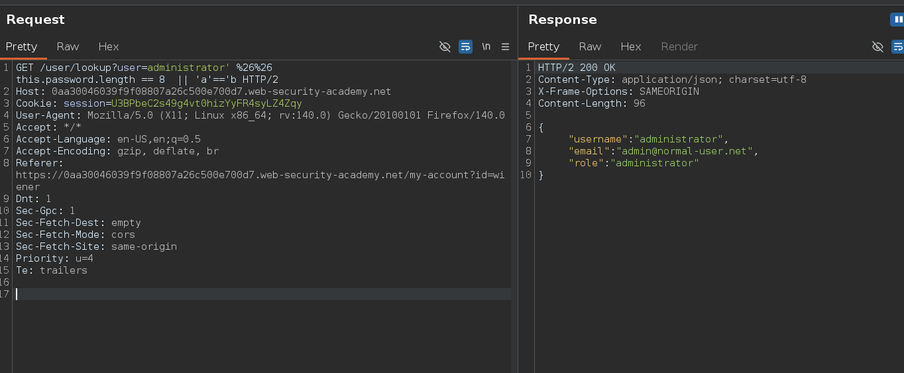Click the Host header line
Image resolution: width=904 pixels, height=373 pixels.
(x=203, y=91)
